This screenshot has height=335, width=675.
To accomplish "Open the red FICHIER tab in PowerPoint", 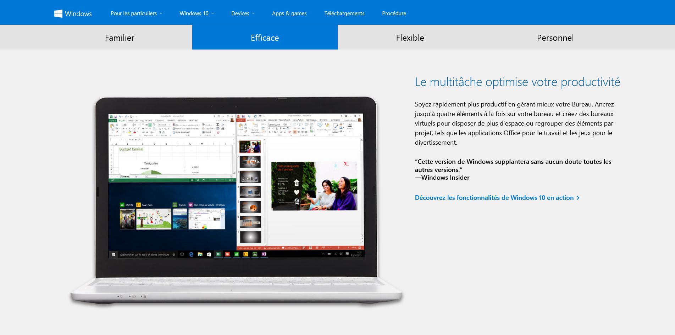I will click(241, 120).
